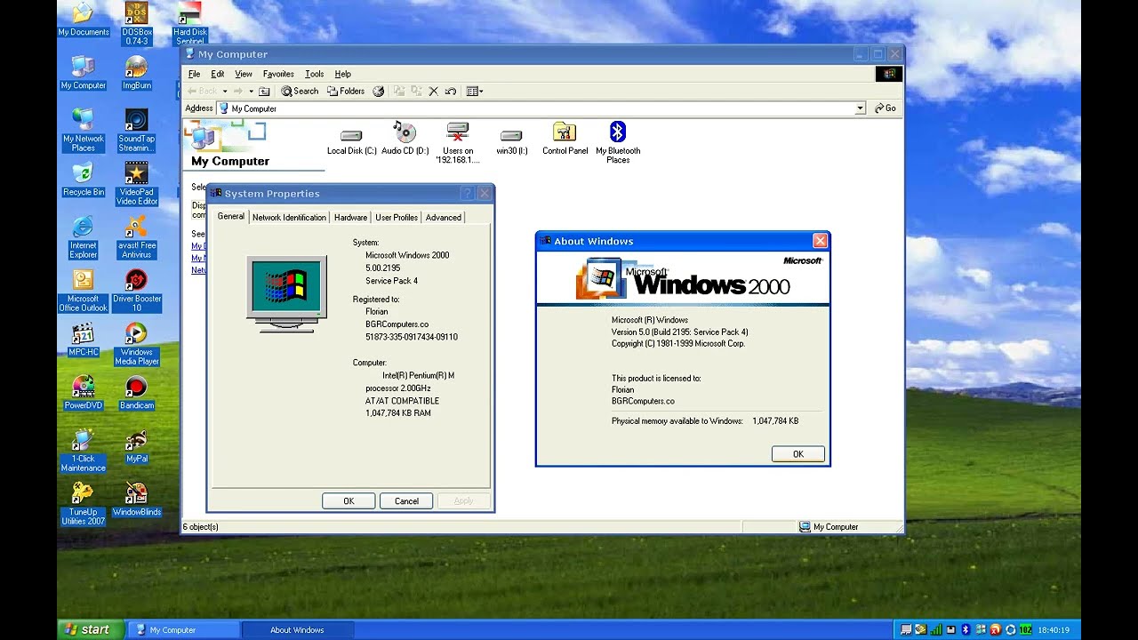Switch to My Computer taskbar button
Viewport: 1138px width, 640px height.
[x=184, y=629]
